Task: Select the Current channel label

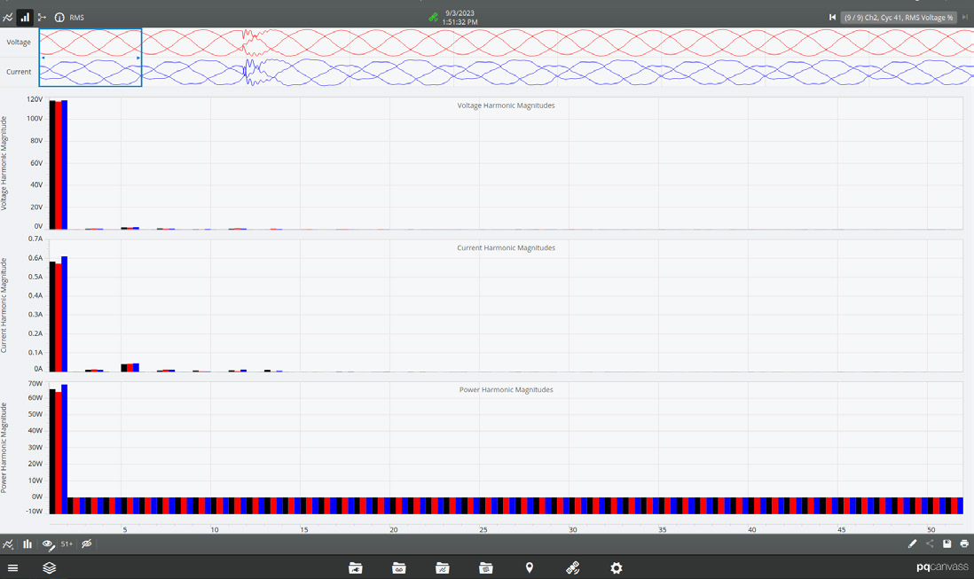Action: pyautogui.click(x=18, y=72)
